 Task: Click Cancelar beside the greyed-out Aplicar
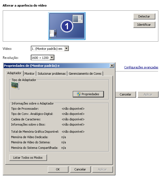click(126, 94)
